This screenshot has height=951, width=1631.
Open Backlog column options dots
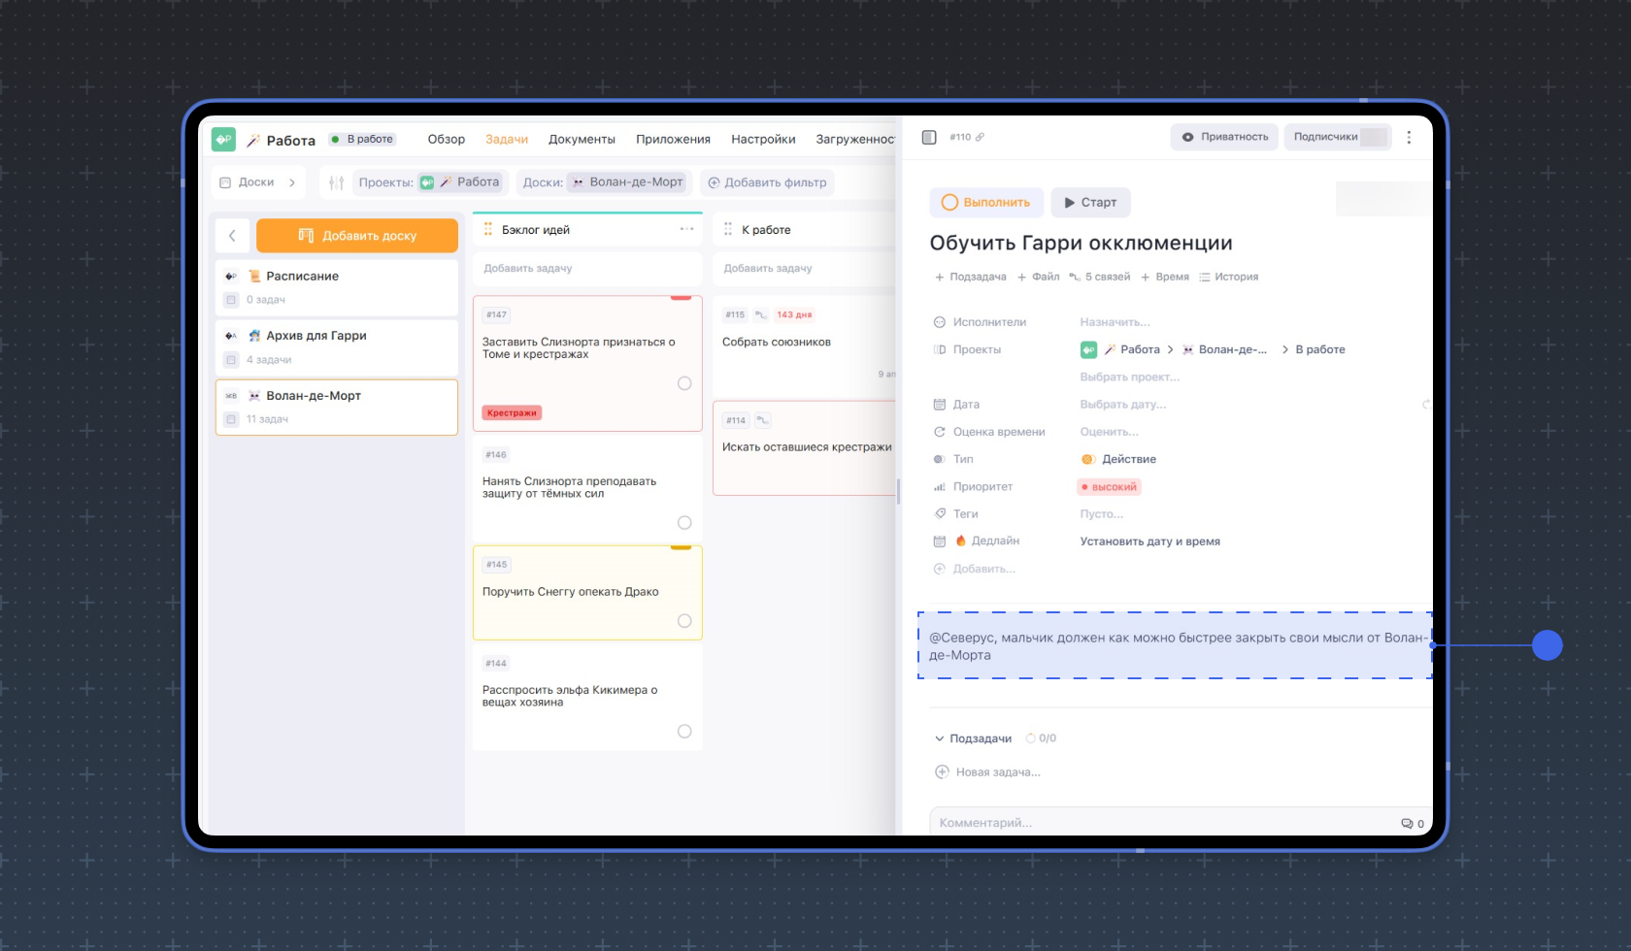pos(686,230)
